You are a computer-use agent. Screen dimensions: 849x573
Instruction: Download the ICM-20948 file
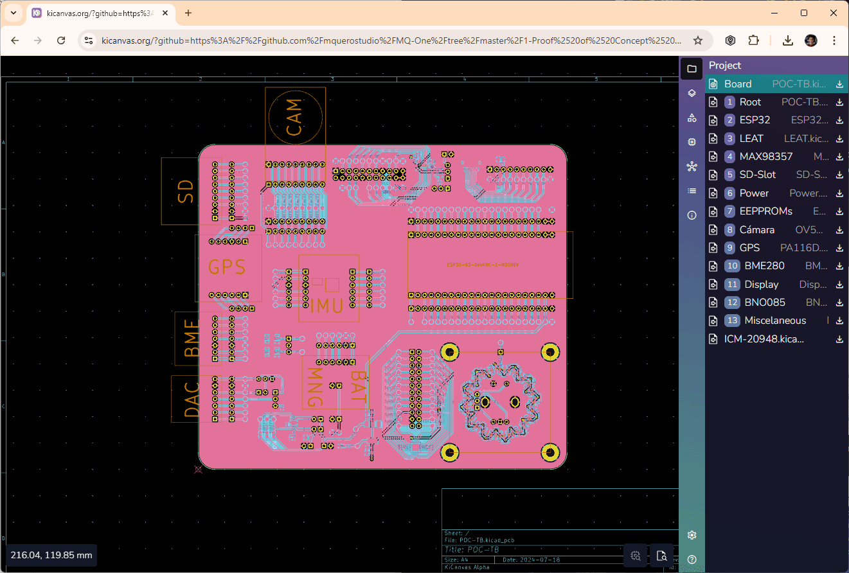tap(839, 339)
